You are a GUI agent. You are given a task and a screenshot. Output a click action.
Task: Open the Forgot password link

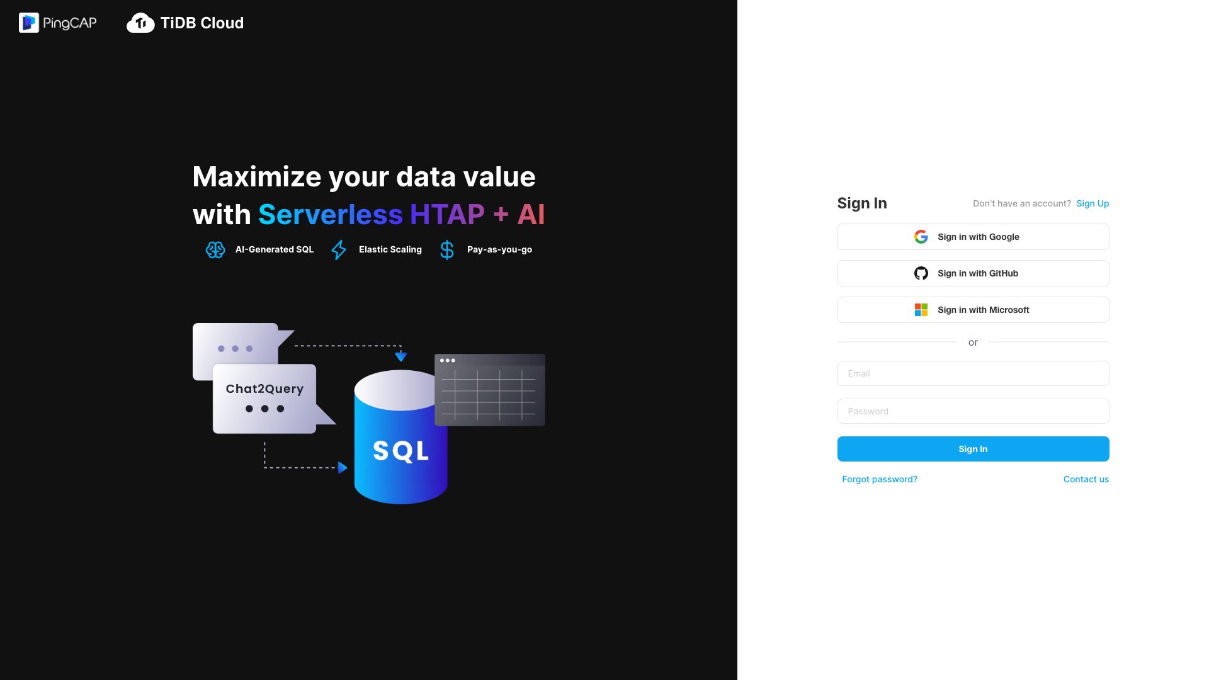pos(880,479)
